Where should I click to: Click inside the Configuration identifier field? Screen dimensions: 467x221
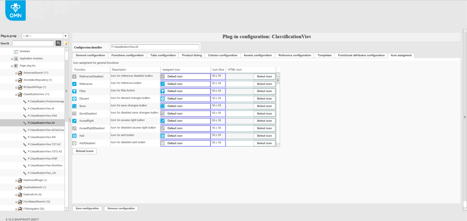click(x=155, y=47)
